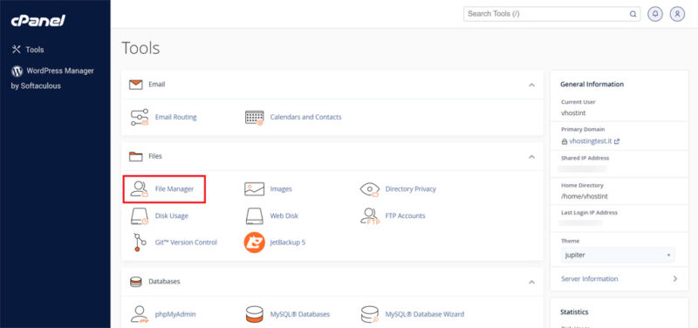The image size is (698, 328).
Task: Open the MySQL Database Wizard link
Action: click(x=425, y=314)
